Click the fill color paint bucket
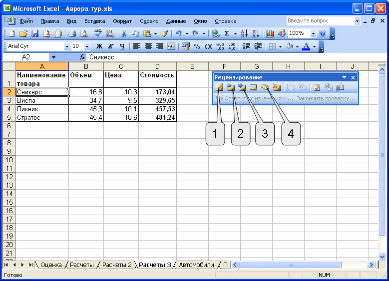 [x=289, y=46]
